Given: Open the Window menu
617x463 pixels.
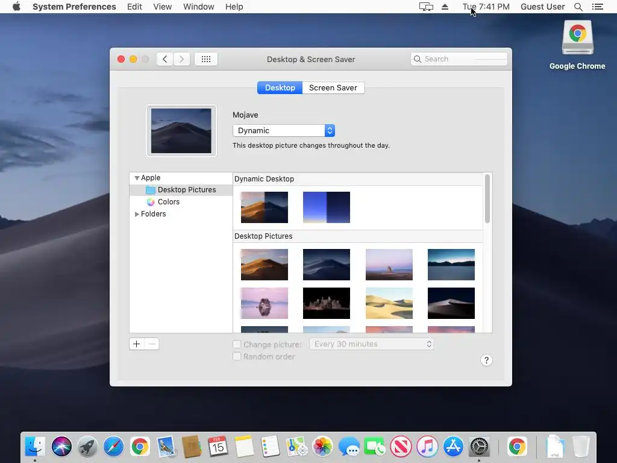Looking at the screenshot, I should (198, 7).
